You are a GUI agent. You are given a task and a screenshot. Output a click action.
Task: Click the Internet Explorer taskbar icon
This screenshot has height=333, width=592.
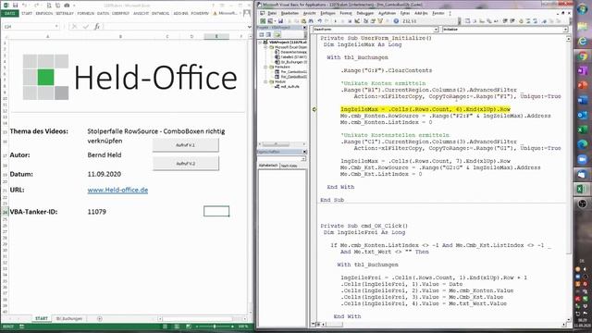point(583,41)
